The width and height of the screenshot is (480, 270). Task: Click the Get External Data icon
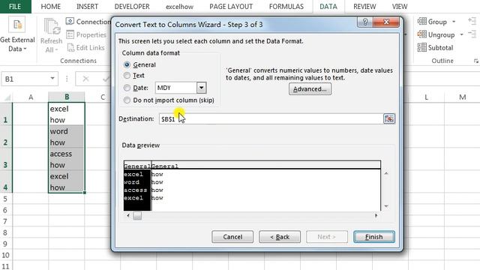tap(16, 25)
